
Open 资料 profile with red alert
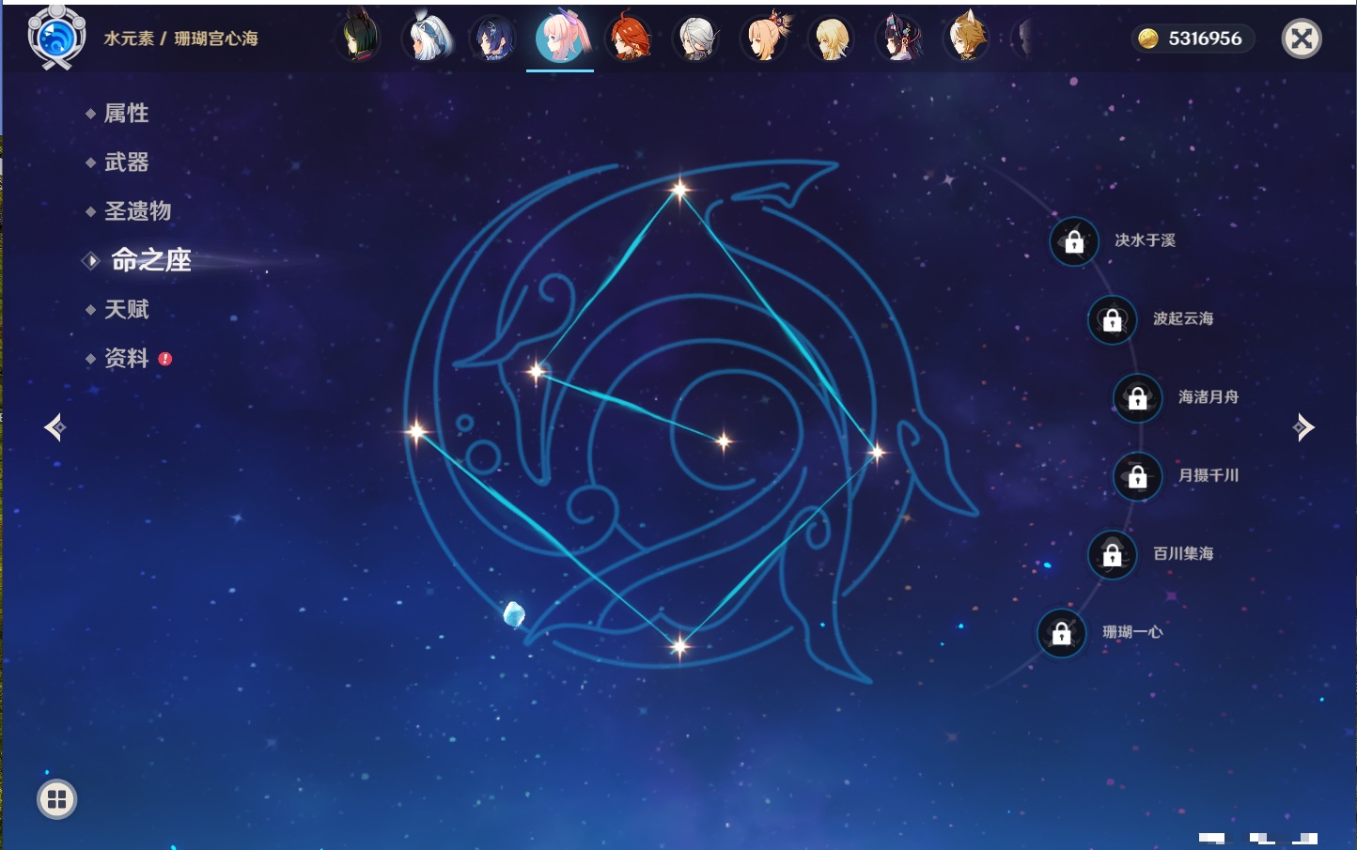(x=126, y=358)
